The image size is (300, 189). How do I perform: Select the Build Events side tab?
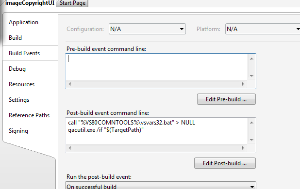24,53
